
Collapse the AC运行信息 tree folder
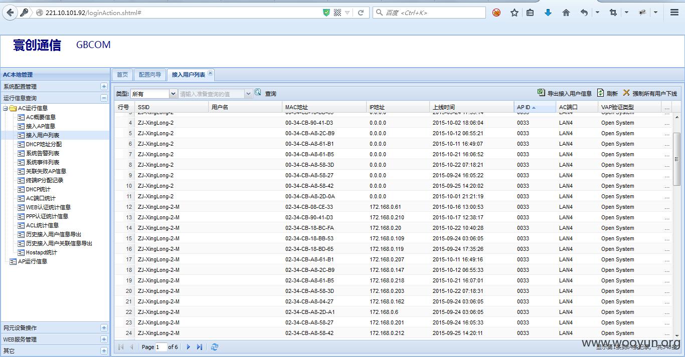(6, 108)
